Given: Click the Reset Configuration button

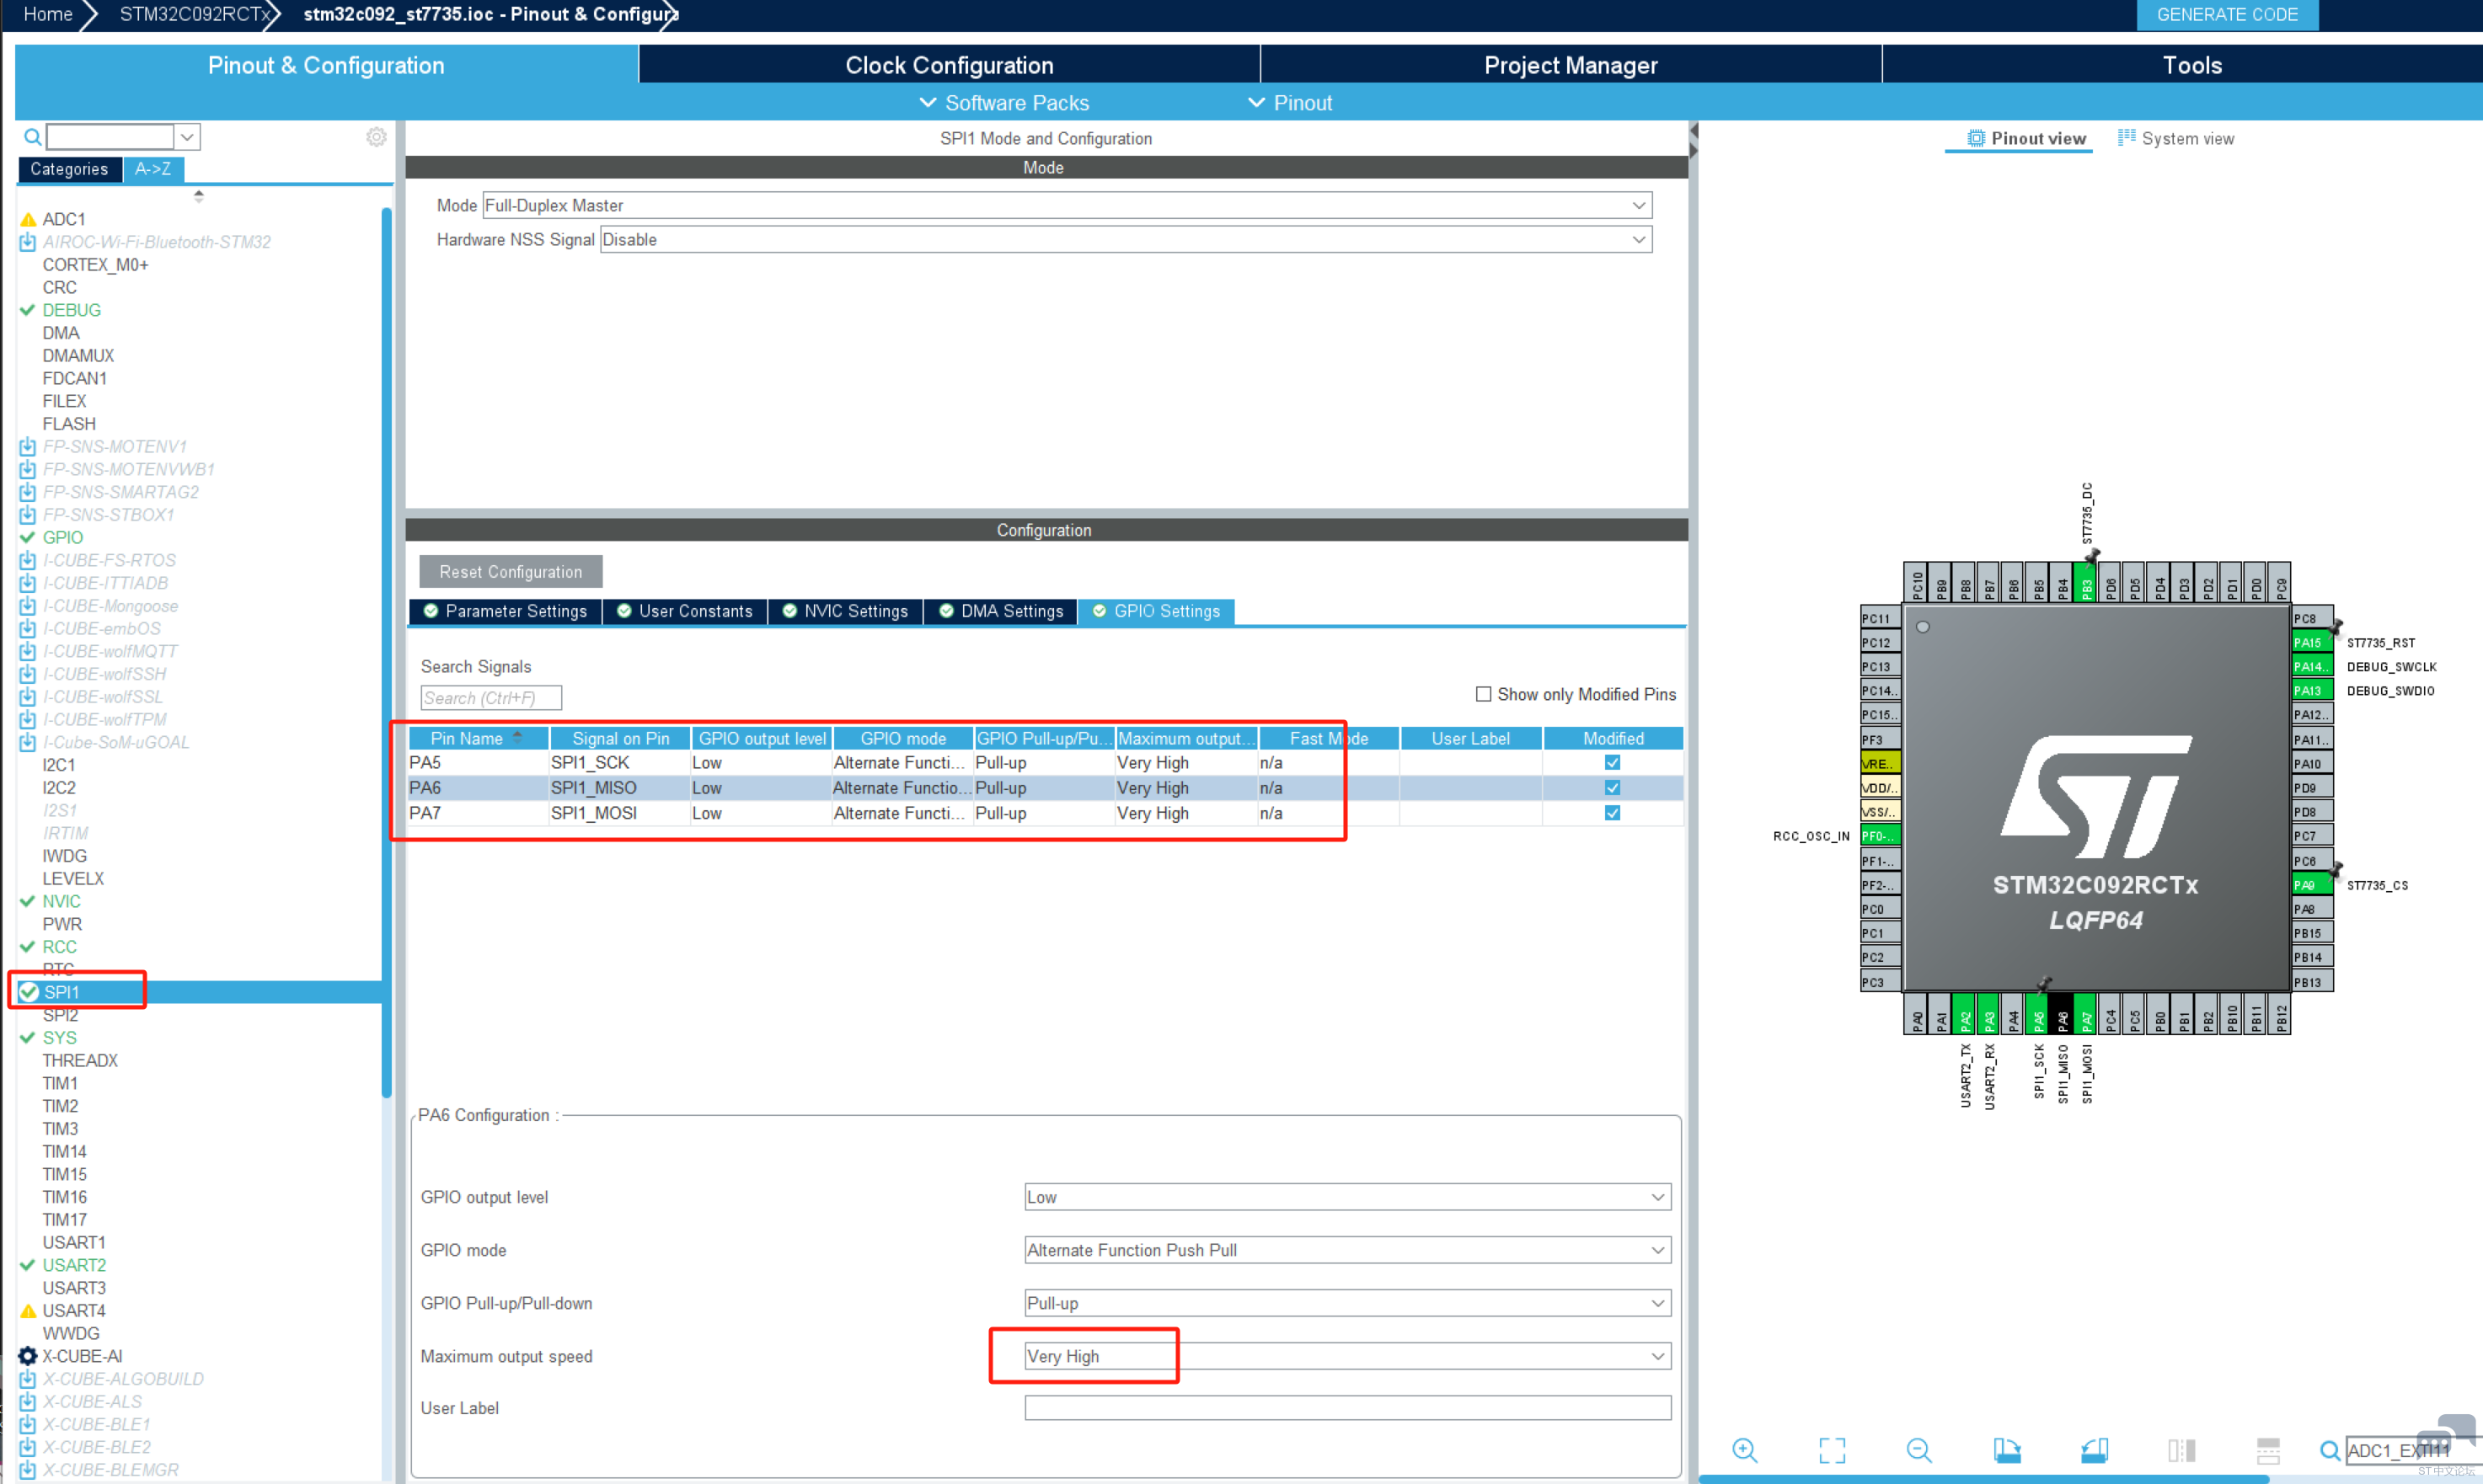Looking at the screenshot, I should 511,572.
